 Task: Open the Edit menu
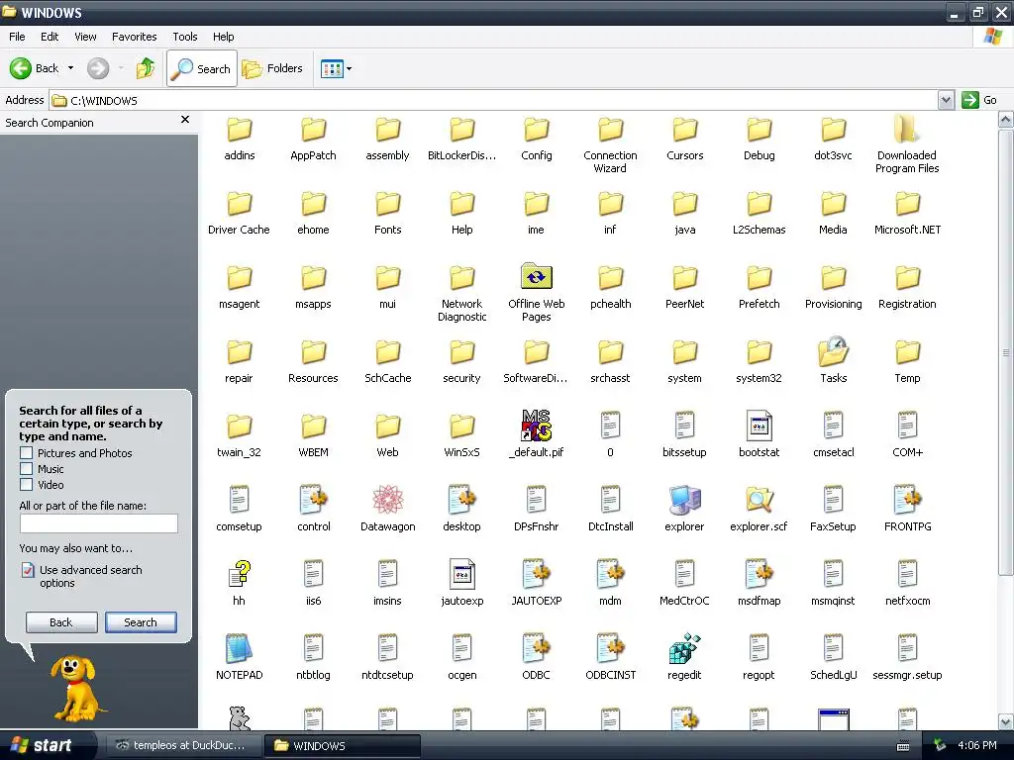[x=50, y=37]
